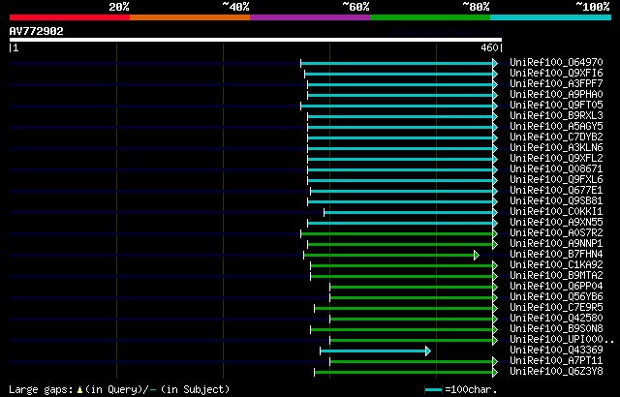Open the UniRef100_Q43369 hit
The image size is (620, 397).
tap(556, 351)
